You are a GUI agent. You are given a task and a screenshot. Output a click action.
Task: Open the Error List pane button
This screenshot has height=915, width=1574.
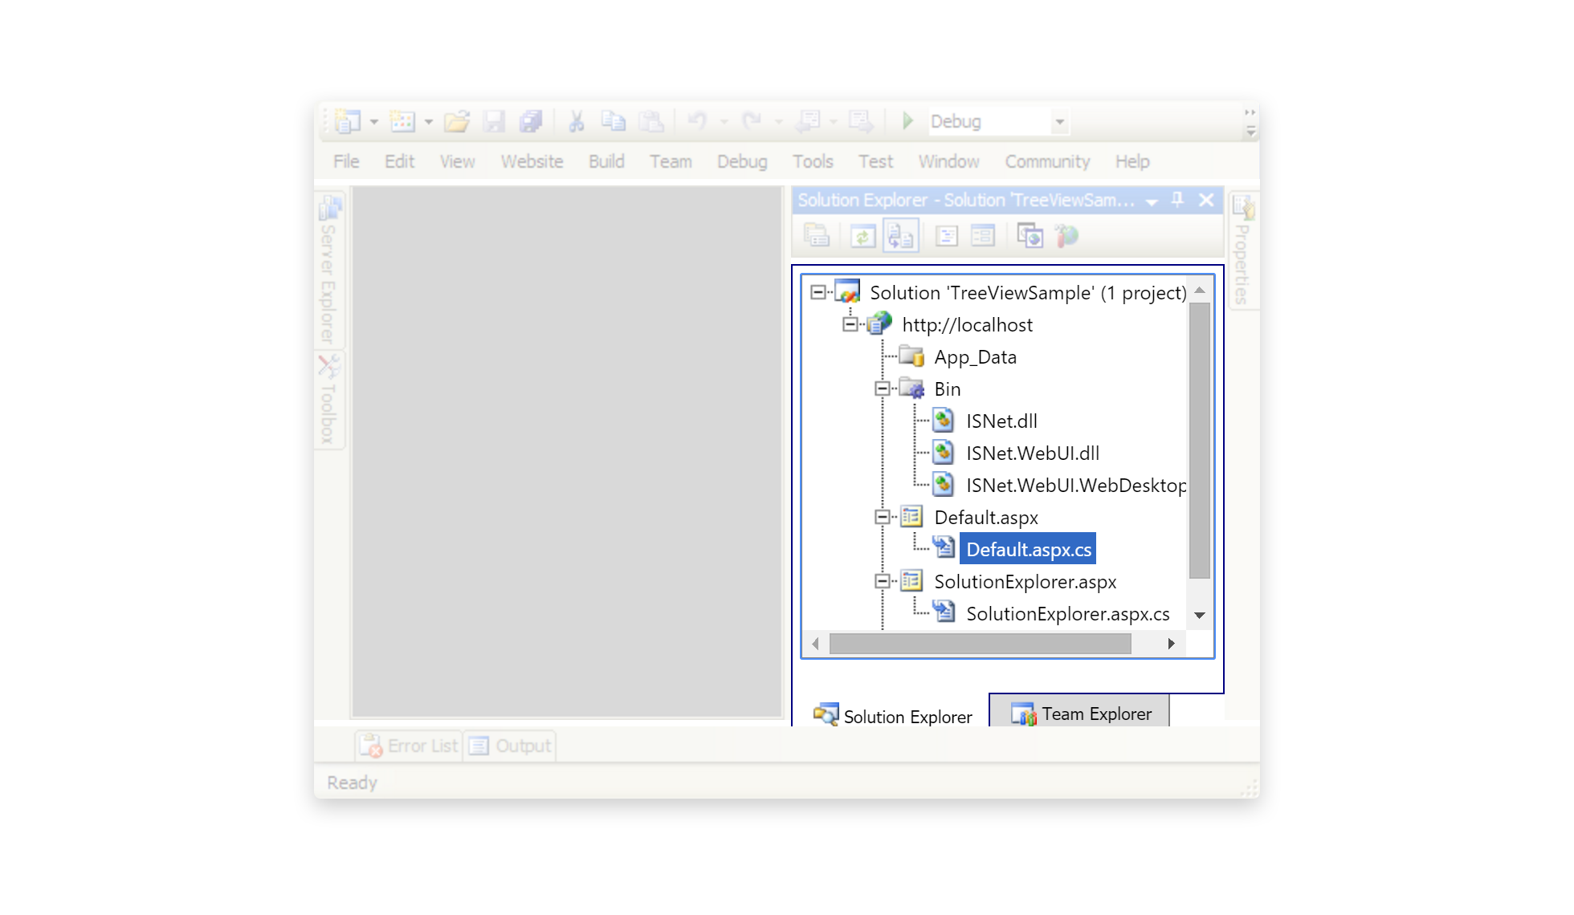[410, 746]
